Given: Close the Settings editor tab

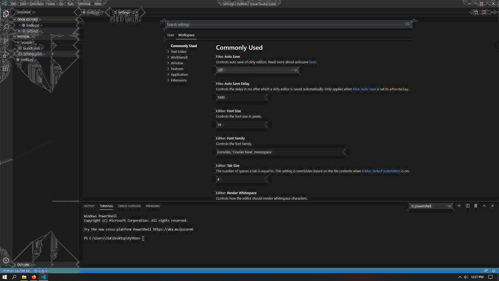Looking at the screenshot, I should [x=137, y=12].
